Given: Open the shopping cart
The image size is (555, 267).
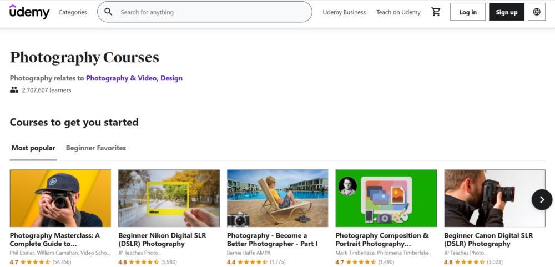Looking at the screenshot, I should (436, 12).
